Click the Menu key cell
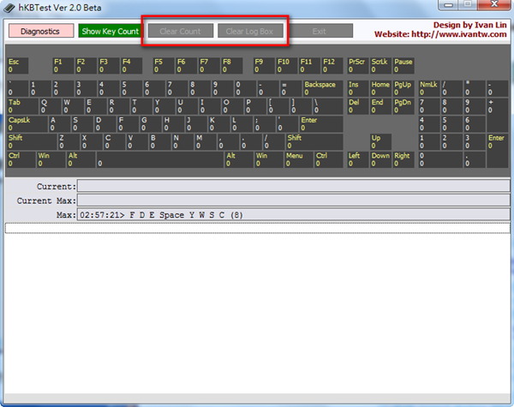The image size is (514, 407). point(296,159)
